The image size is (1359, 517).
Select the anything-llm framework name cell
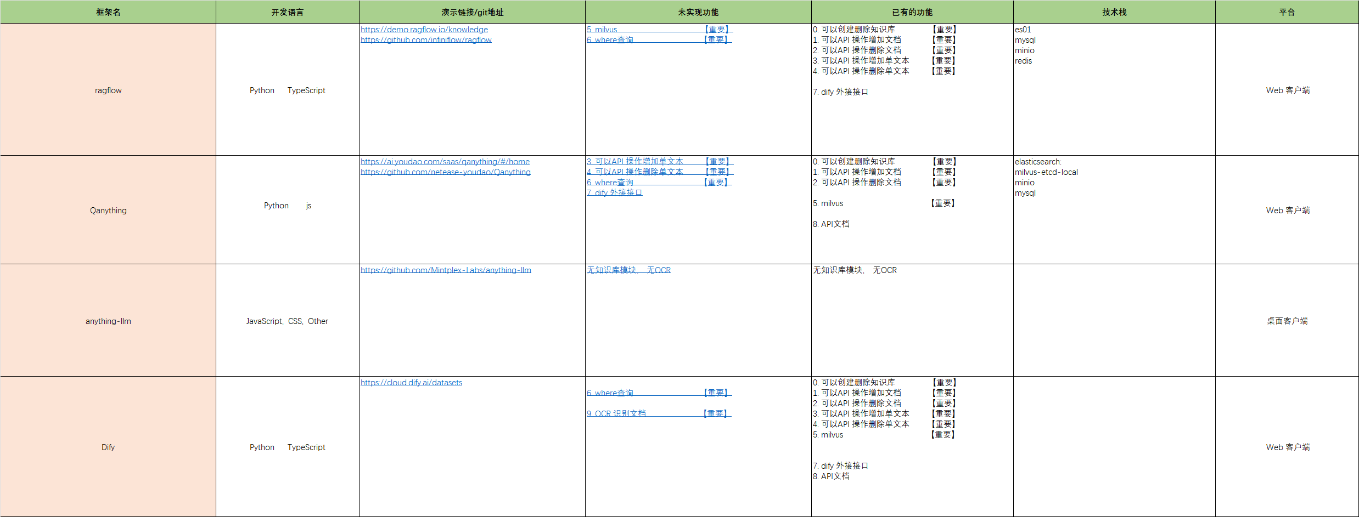[x=108, y=321]
